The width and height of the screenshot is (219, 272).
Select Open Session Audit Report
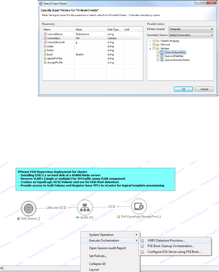108,248
